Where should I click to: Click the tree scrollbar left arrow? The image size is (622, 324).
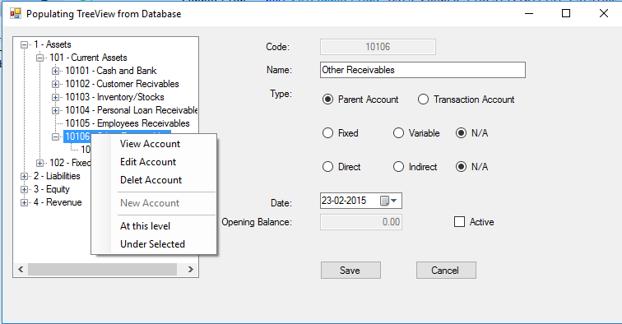(x=21, y=269)
